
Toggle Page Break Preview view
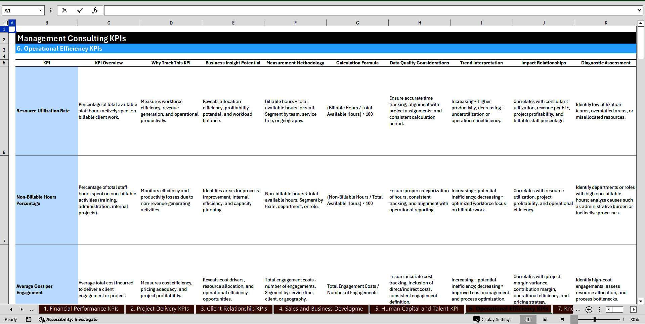point(562,319)
